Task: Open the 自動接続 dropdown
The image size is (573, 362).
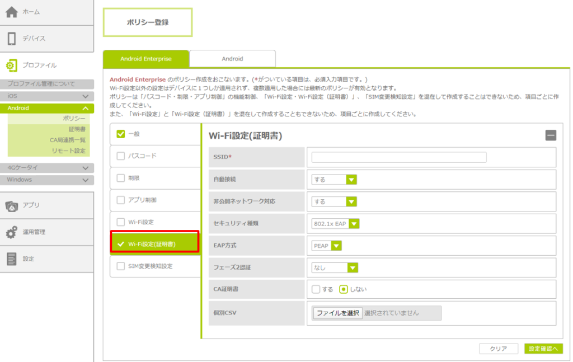Action: [x=334, y=180]
